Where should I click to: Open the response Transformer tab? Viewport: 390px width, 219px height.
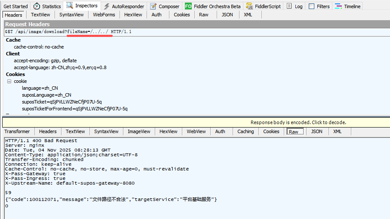tap(17, 131)
